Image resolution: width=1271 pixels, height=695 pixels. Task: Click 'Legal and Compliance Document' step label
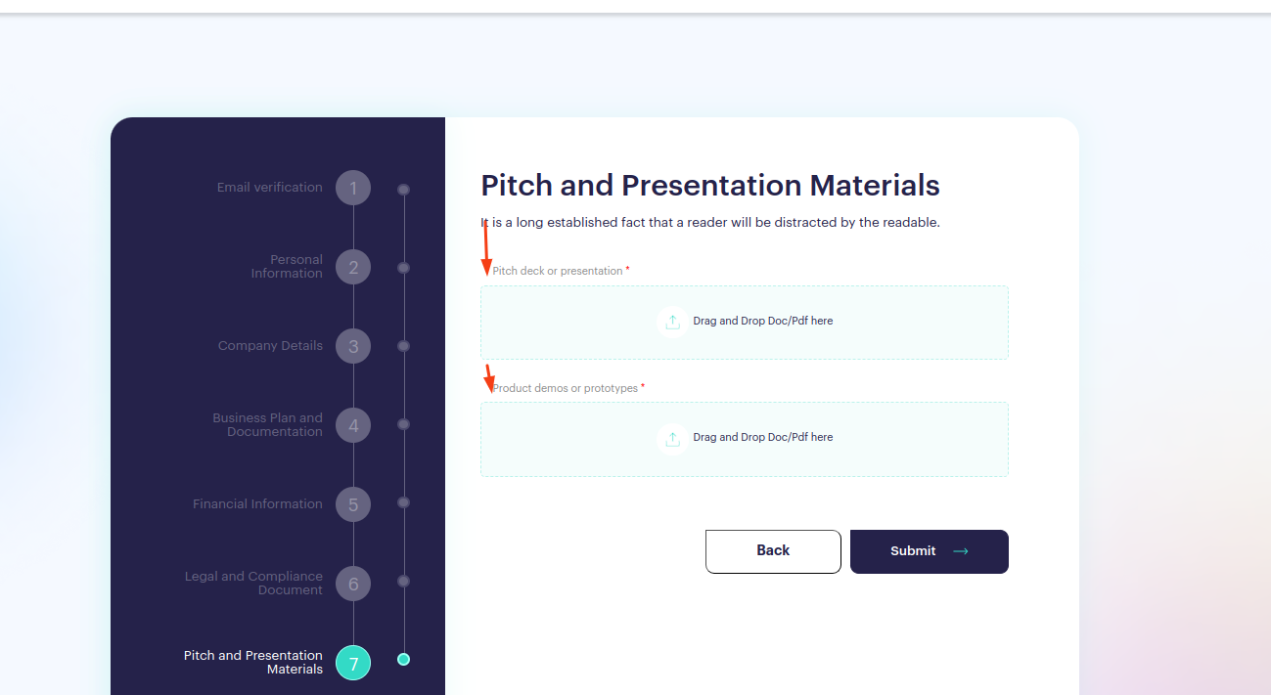click(x=253, y=584)
